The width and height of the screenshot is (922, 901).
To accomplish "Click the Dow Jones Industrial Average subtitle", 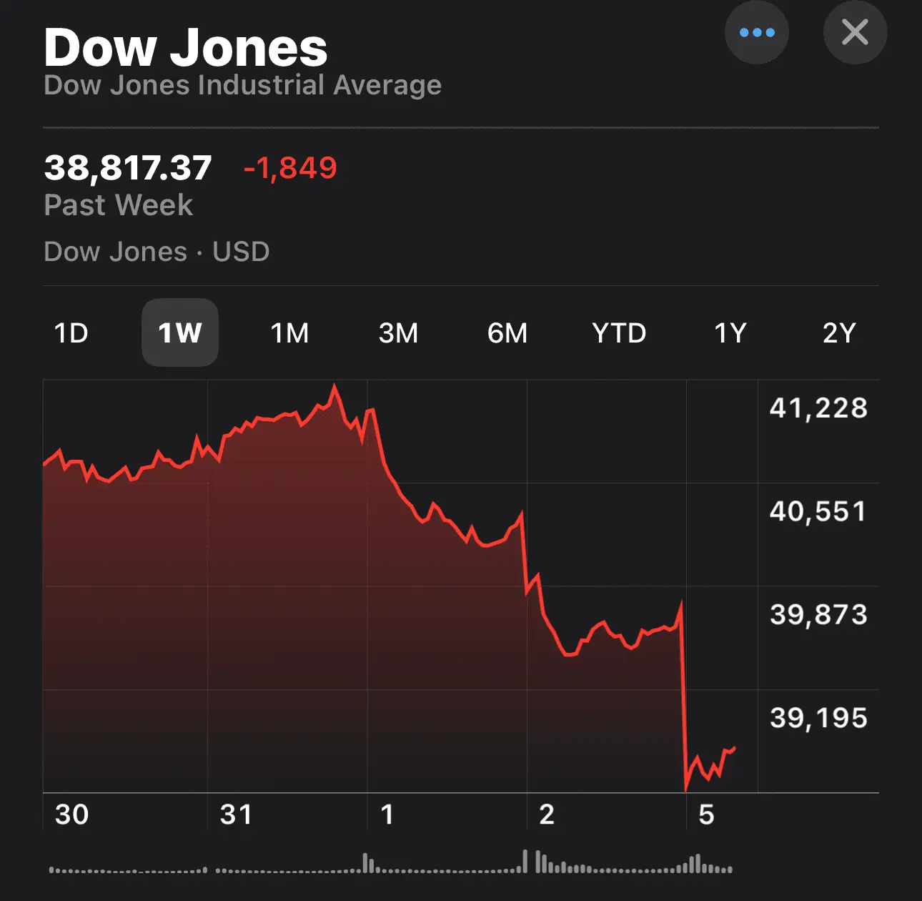I will click(x=243, y=85).
